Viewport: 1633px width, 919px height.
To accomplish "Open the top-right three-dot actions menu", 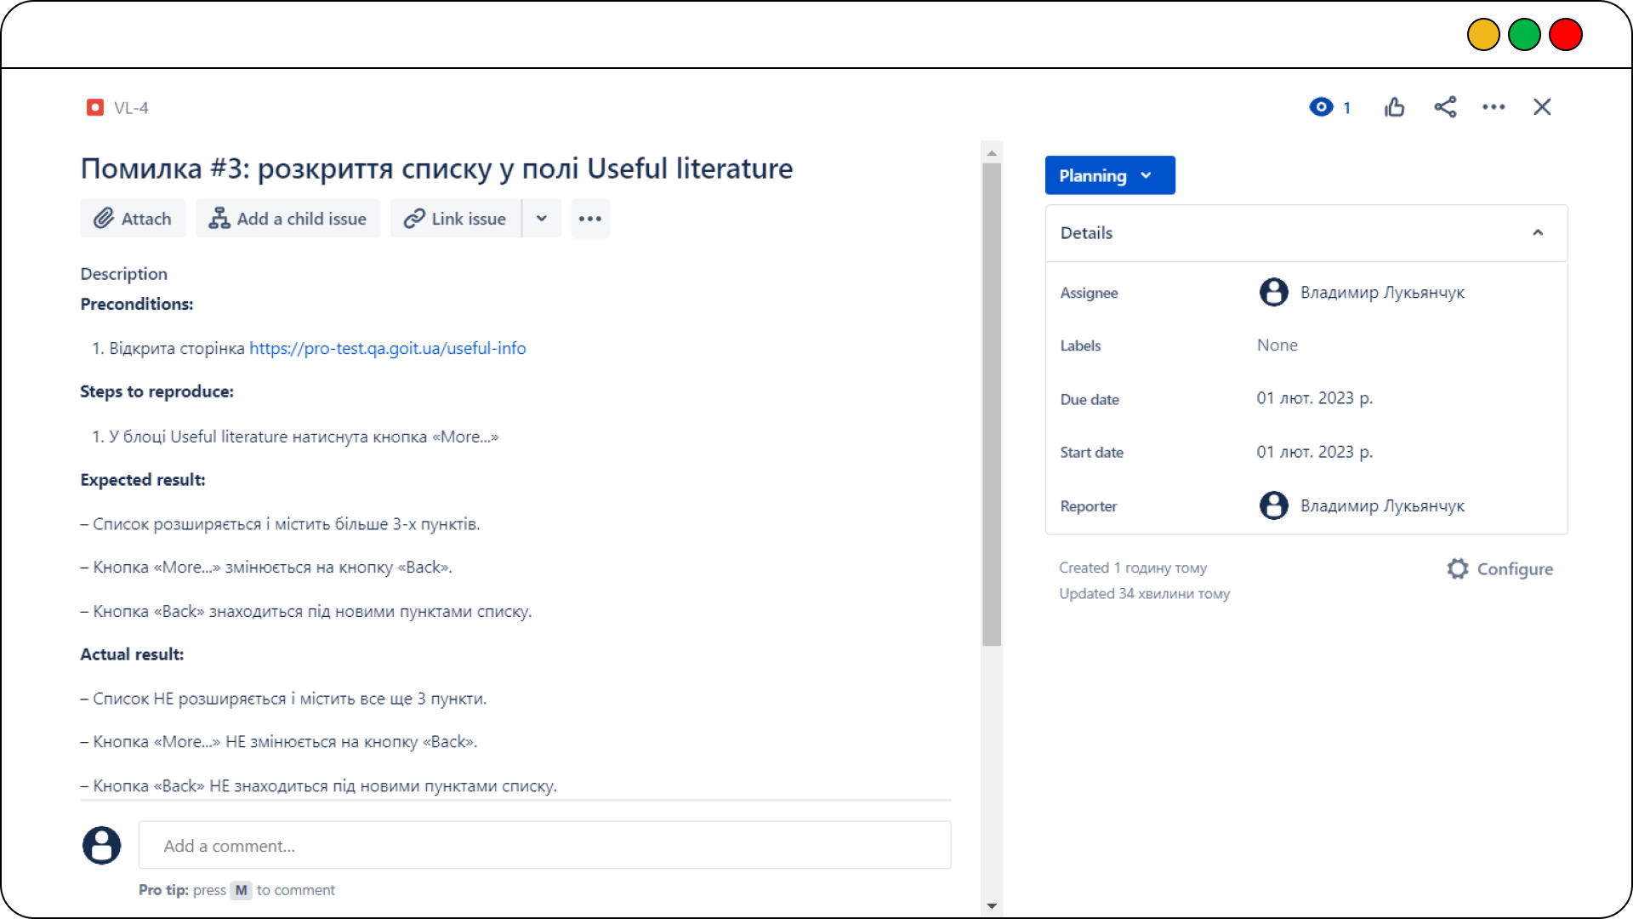I will [x=1494, y=107].
